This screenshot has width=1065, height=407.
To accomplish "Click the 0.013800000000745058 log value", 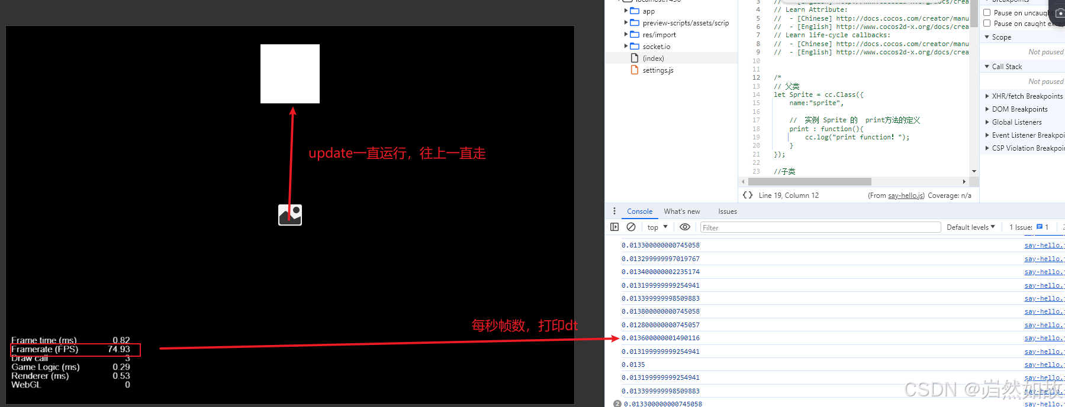I will 660,311.
